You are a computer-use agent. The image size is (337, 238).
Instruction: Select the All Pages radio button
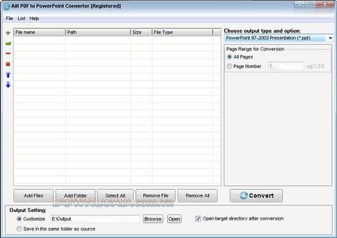[x=230, y=56]
